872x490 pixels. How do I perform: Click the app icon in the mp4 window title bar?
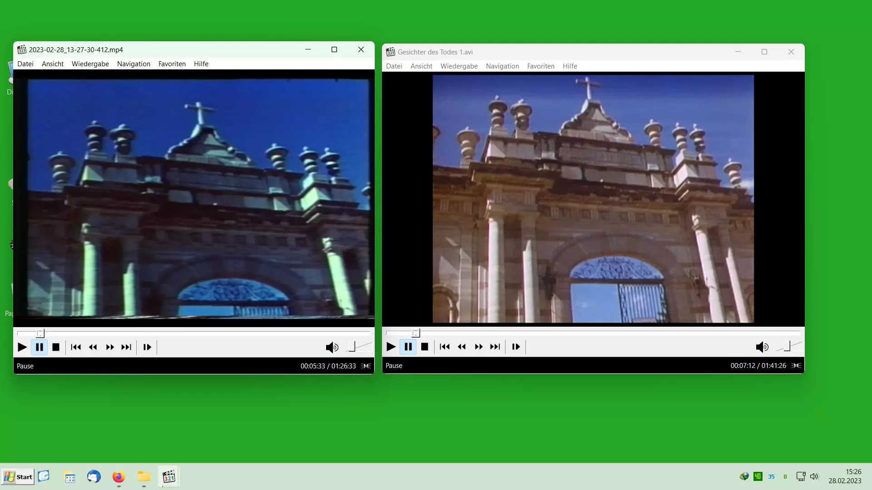click(x=22, y=49)
